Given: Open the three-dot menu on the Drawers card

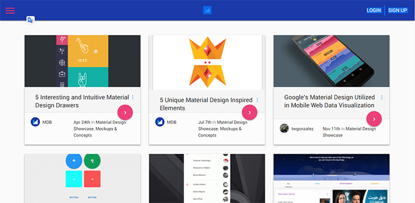Looking at the screenshot, I should point(133,97).
